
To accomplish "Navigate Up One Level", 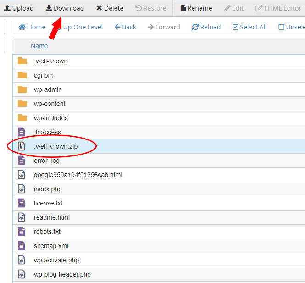I will pyautogui.click(x=83, y=27).
